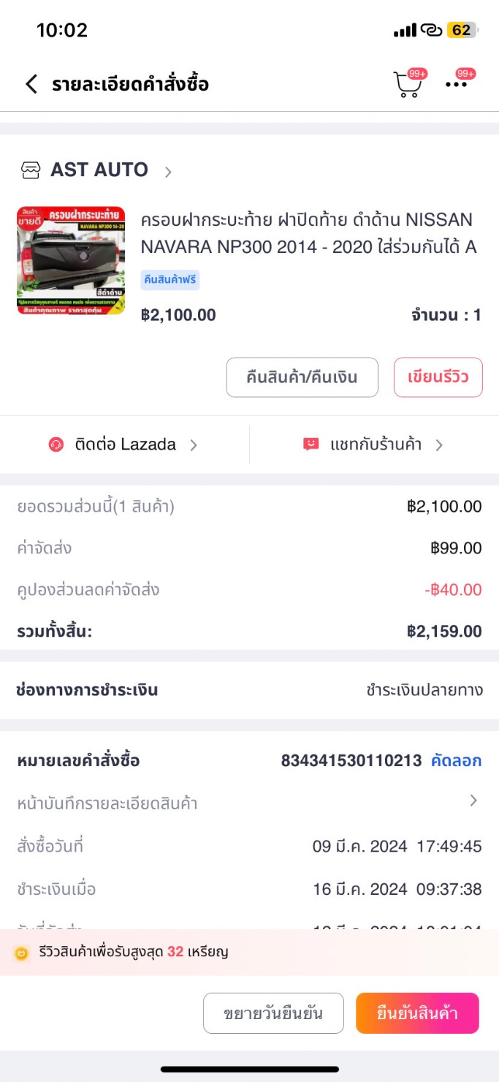Tap the AST AUTO store icon
499x1082 pixels.
click(x=31, y=170)
